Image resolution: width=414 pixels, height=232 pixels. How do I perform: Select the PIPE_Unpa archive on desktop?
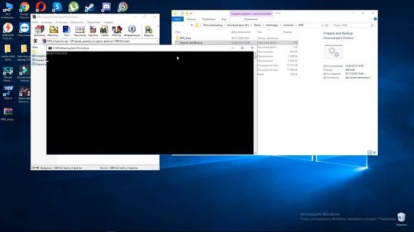(8, 113)
